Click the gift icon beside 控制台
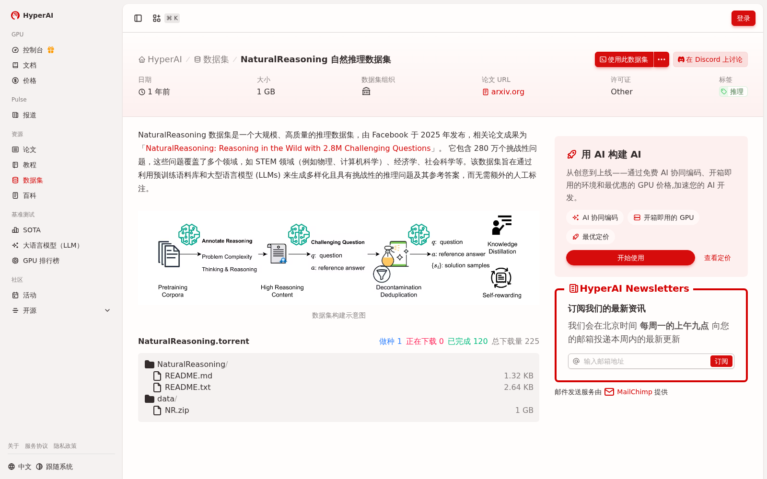 51,50
